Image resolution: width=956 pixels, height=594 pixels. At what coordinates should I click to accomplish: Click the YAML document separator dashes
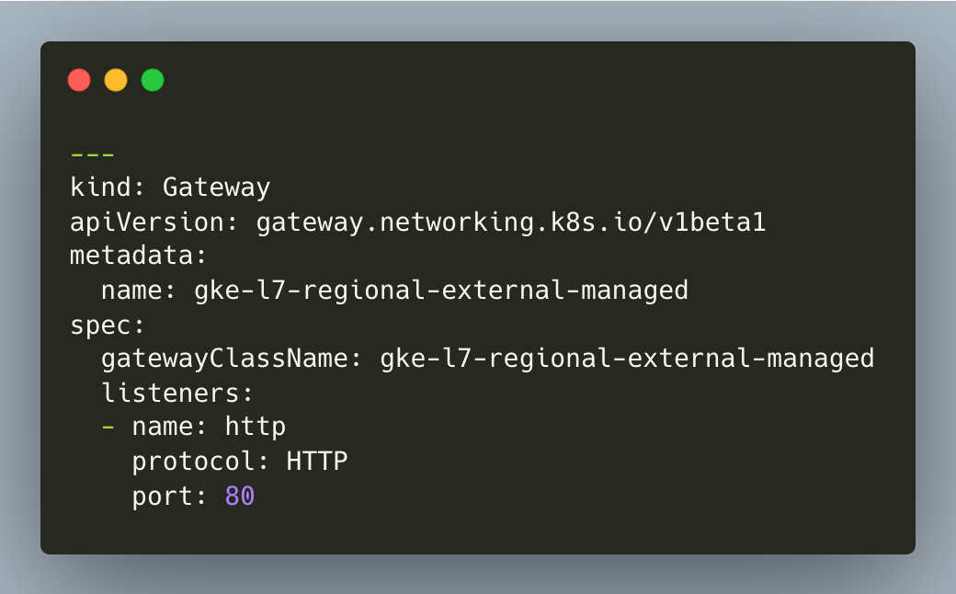(x=92, y=154)
